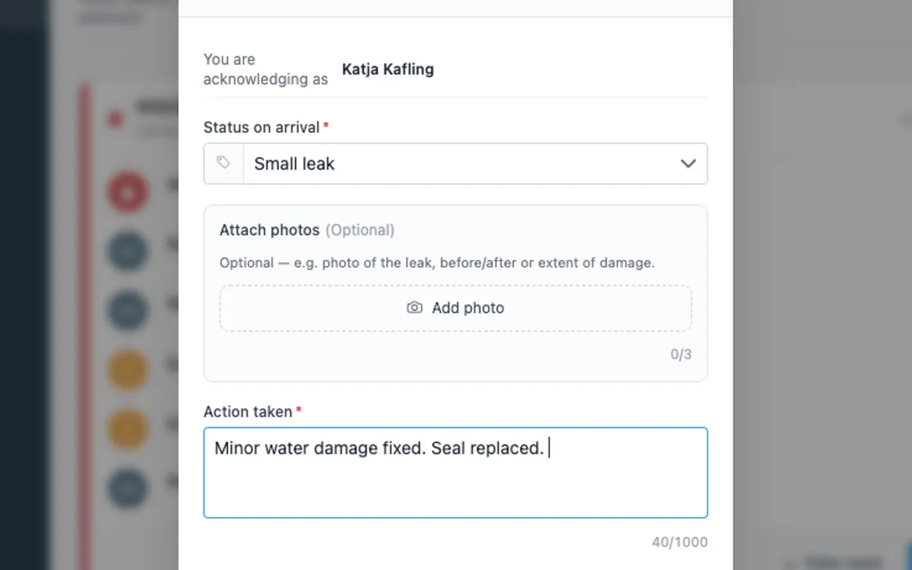Click the camera icon in Add photo
912x570 pixels.
(x=414, y=308)
